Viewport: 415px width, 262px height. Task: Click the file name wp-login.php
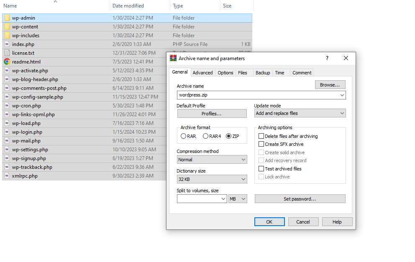coord(27,132)
